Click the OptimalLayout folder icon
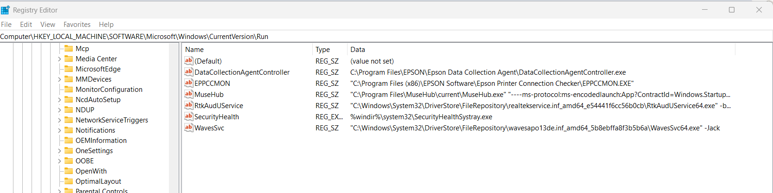The image size is (773, 193). click(x=69, y=181)
